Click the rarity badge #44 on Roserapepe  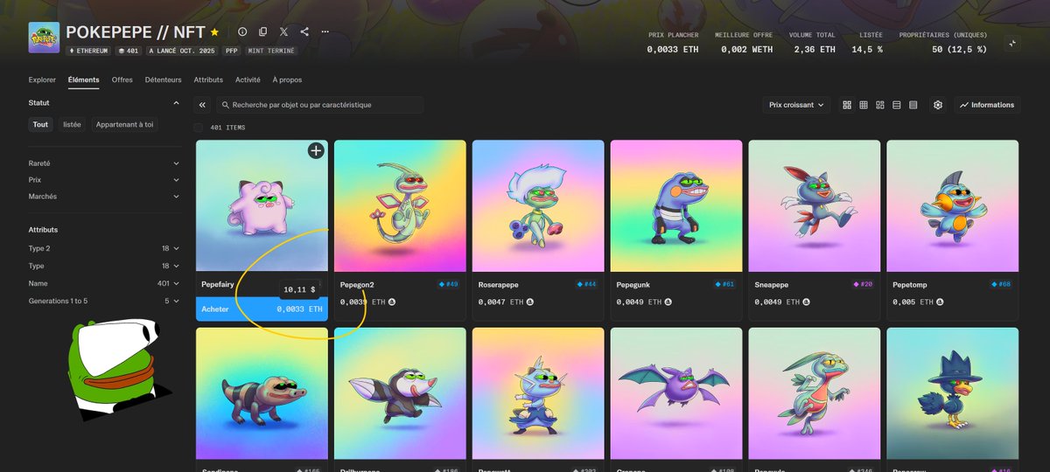[586, 284]
